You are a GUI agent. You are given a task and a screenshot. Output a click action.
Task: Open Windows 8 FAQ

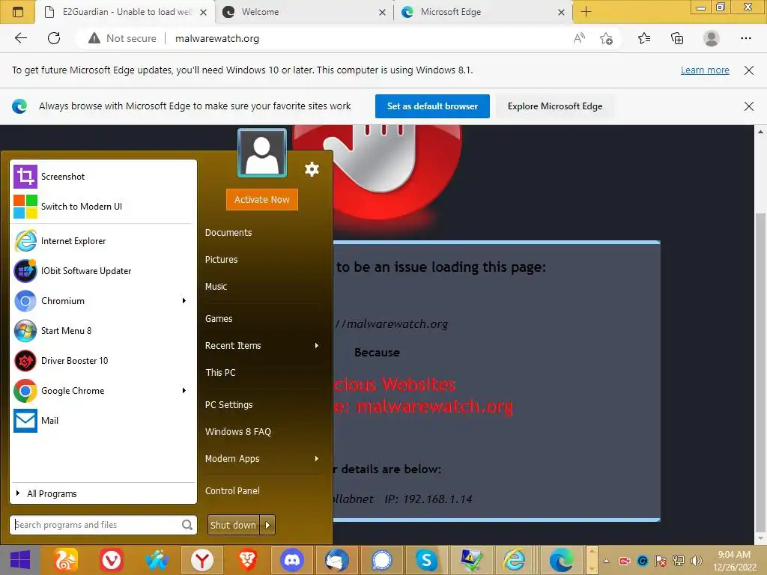tap(237, 432)
